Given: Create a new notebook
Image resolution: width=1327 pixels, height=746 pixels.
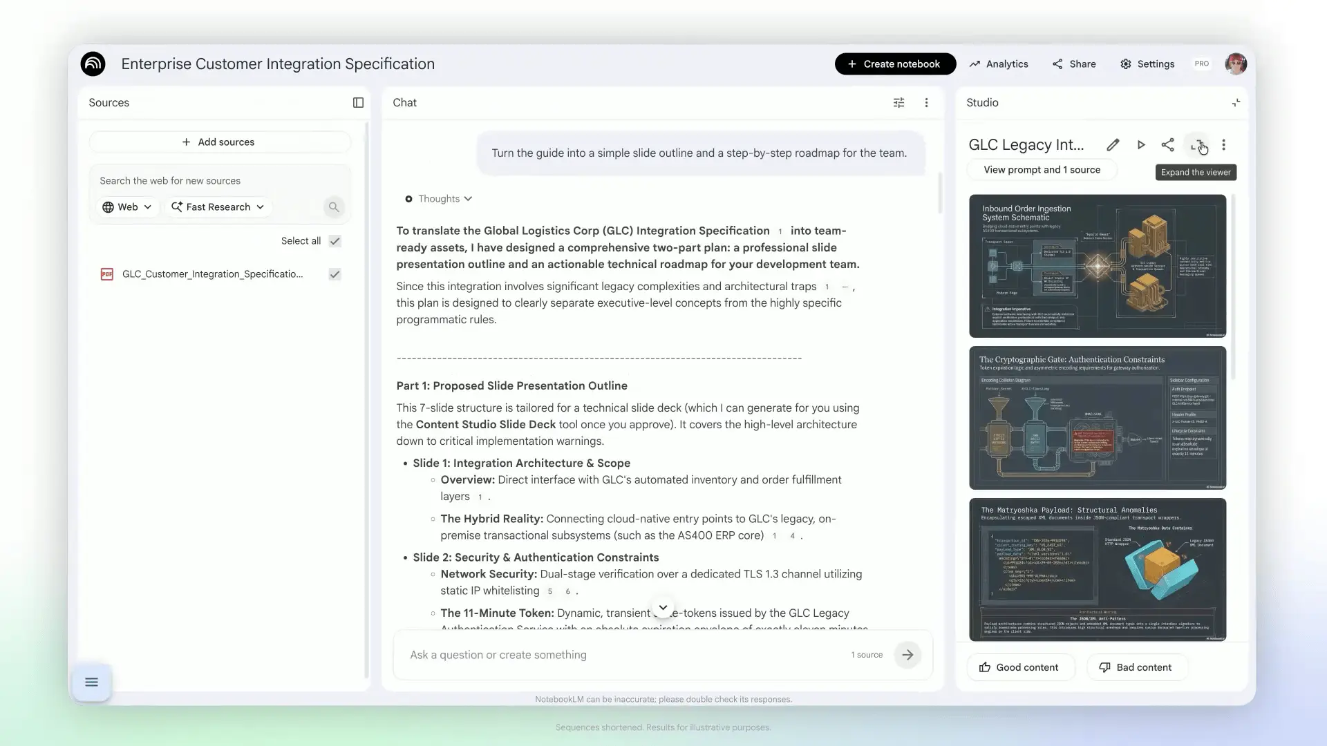Looking at the screenshot, I should coord(895,64).
